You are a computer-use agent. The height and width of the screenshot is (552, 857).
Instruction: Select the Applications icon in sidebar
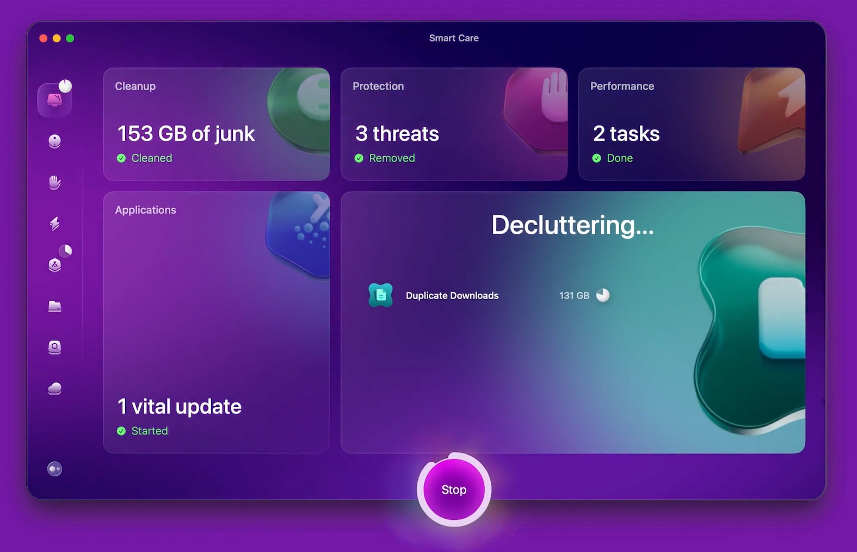click(54, 265)
